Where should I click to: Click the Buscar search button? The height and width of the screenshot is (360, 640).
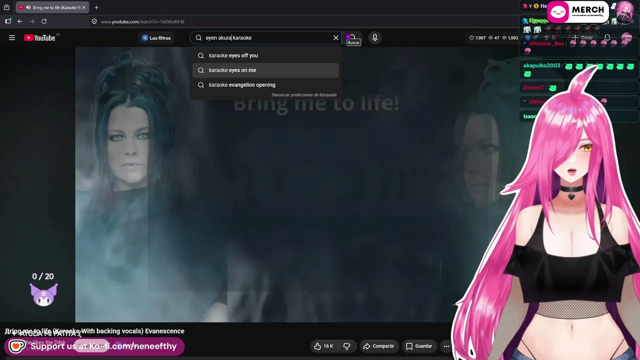point(352,38)
